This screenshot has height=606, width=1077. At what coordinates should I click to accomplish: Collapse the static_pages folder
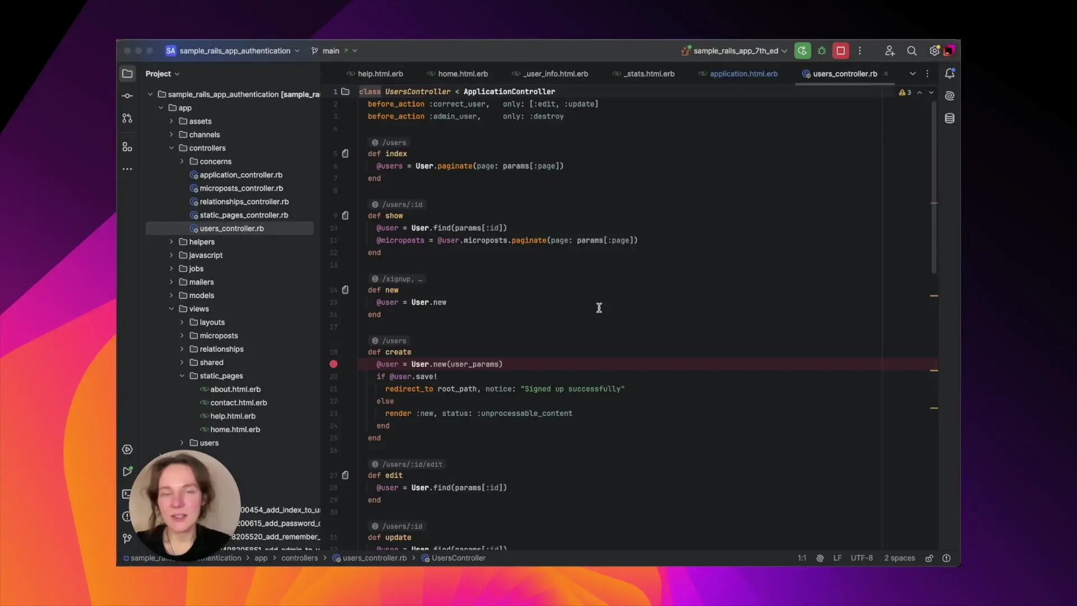(182, 376)
